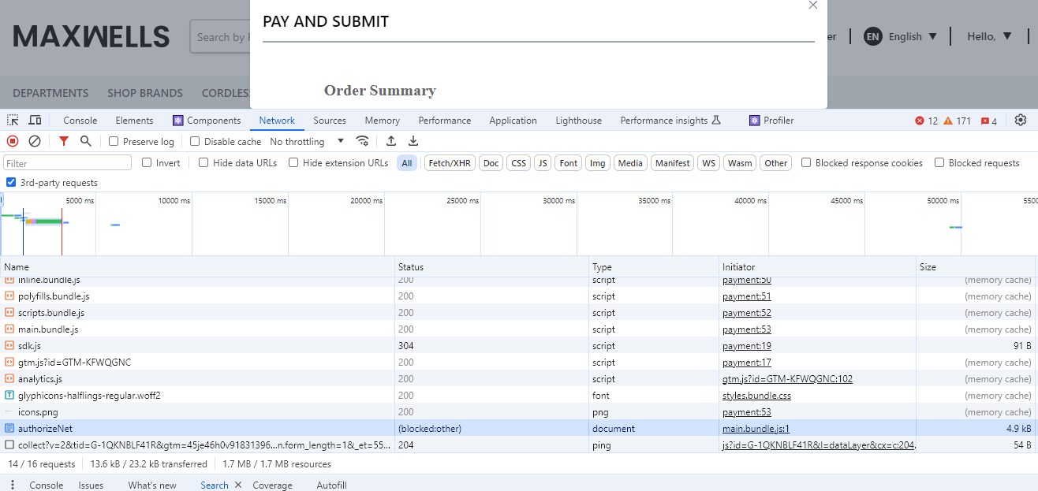Open network search with magnifier icon

pos(85,141)
